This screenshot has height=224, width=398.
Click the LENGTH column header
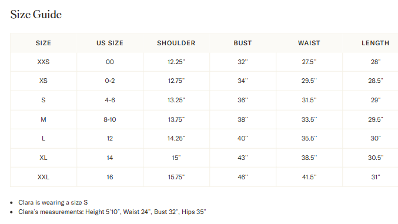coord(376,43)
